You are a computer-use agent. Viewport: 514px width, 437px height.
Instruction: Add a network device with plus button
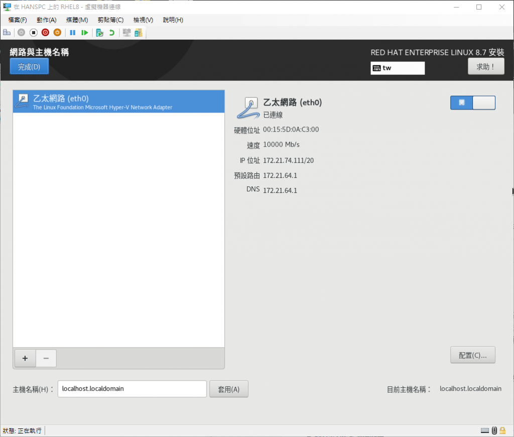coord(25,358)
